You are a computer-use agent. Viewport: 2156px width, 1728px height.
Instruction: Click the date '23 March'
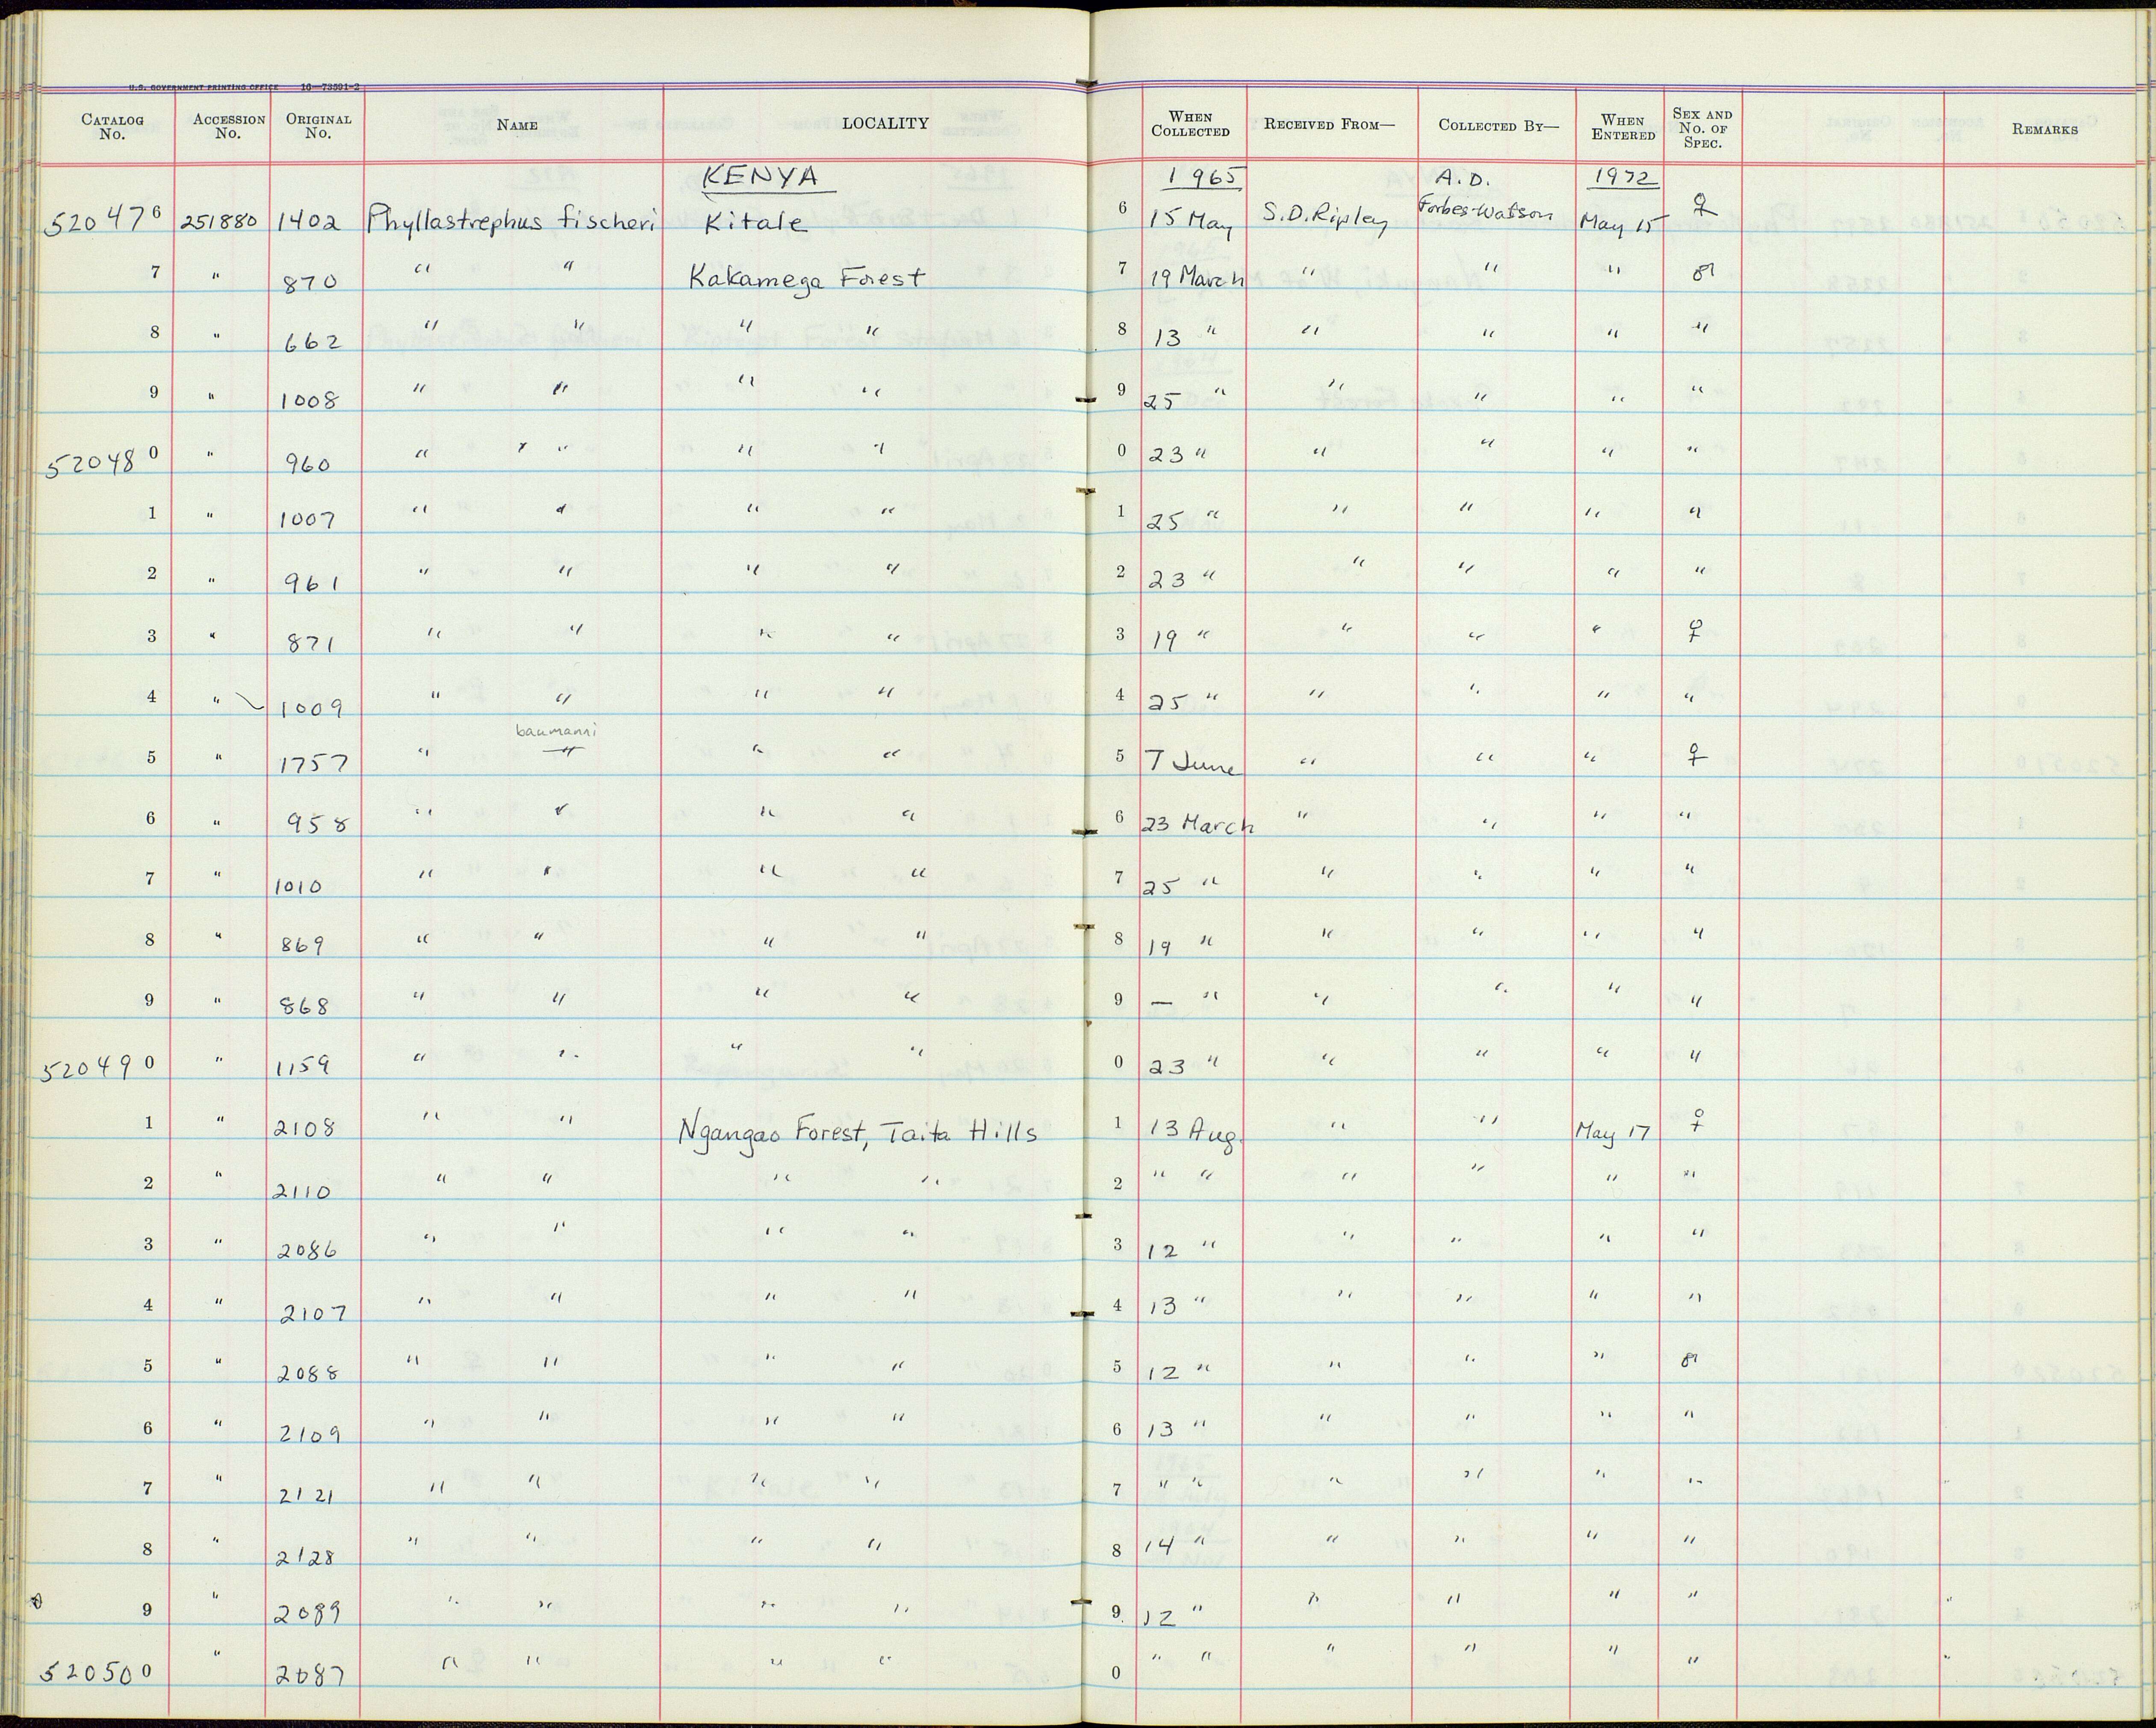(x=1197, y=826)
